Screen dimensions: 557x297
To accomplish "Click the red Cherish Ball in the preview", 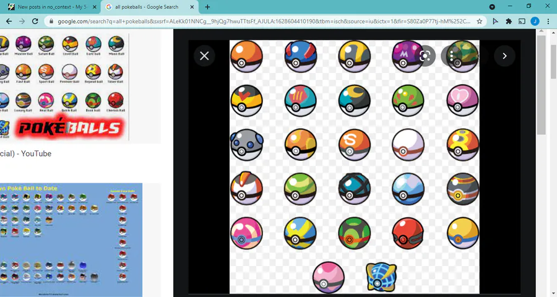I will point(408,233).
